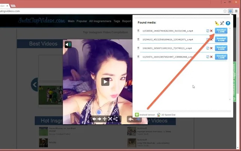Close the video overlay with X icon

click(x=110, y=119)
